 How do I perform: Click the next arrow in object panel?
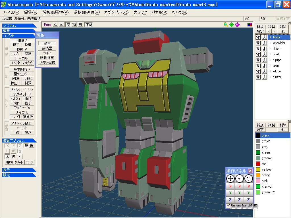274,31
